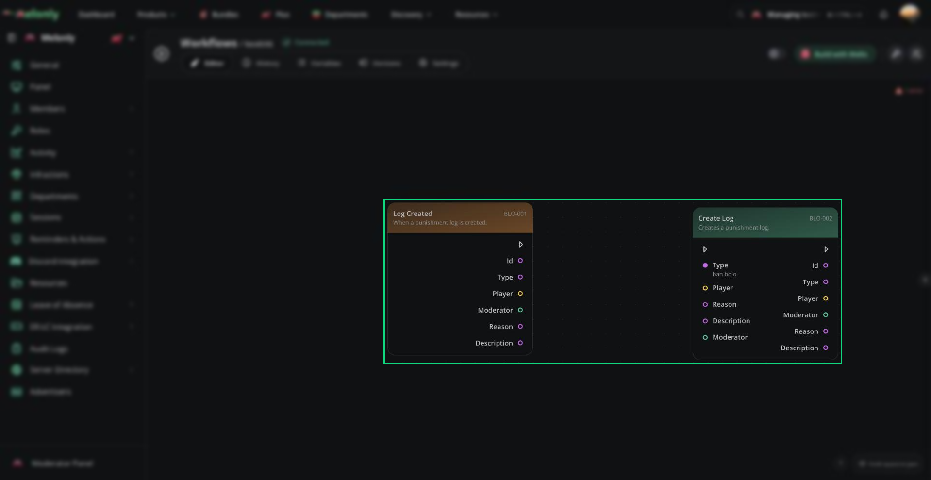The width and height of the screenshot is (931, 480).
Task: Click the Type output port on Log Created
Action: click(x=520, y=277)
